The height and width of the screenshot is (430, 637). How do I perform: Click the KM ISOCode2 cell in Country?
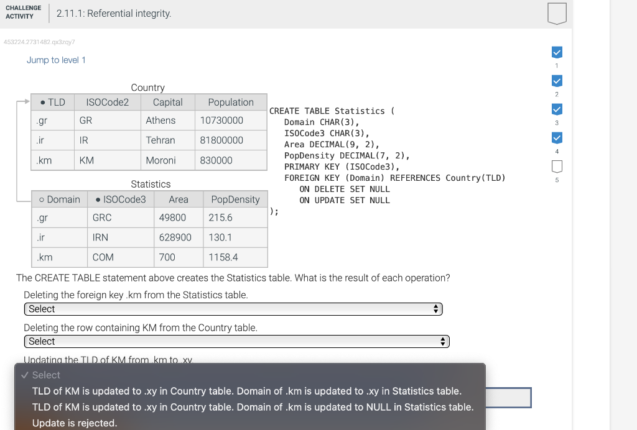coord(107,160)
